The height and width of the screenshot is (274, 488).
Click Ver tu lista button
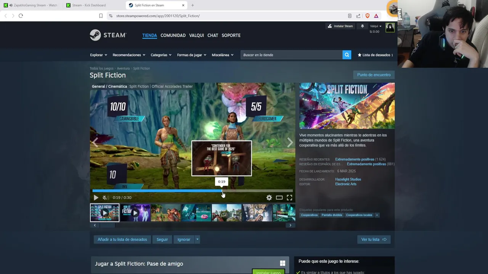click(374, 239)
